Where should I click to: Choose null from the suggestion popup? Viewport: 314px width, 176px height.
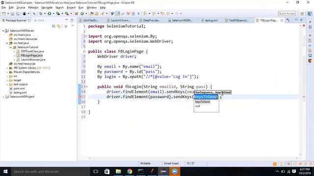coord(197,106)
